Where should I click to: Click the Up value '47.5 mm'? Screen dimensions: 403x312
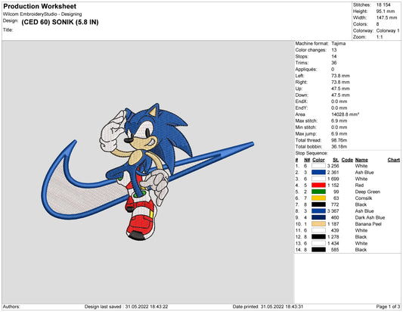pos(340,89)
